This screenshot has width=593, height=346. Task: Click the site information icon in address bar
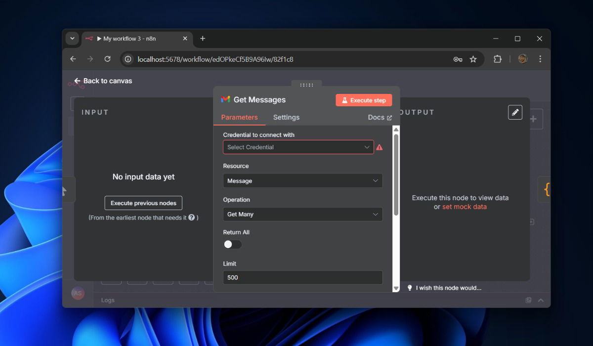[128, 59]
